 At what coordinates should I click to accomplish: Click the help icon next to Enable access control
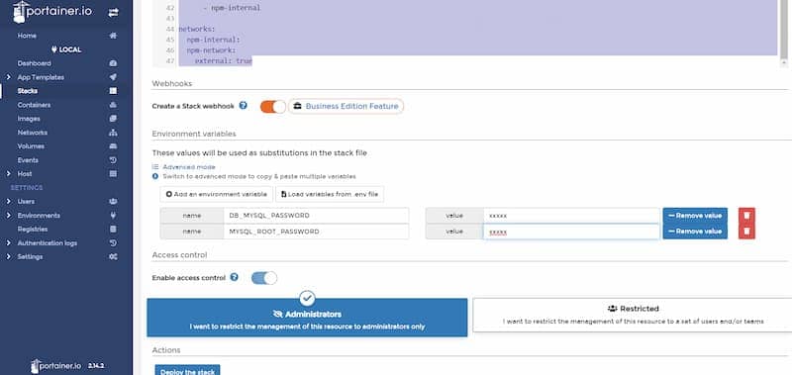click(x=234, y=277)
